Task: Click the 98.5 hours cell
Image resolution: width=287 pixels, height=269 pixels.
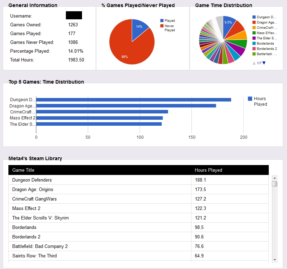Action: pyautogui.click(x=230, y=227)
